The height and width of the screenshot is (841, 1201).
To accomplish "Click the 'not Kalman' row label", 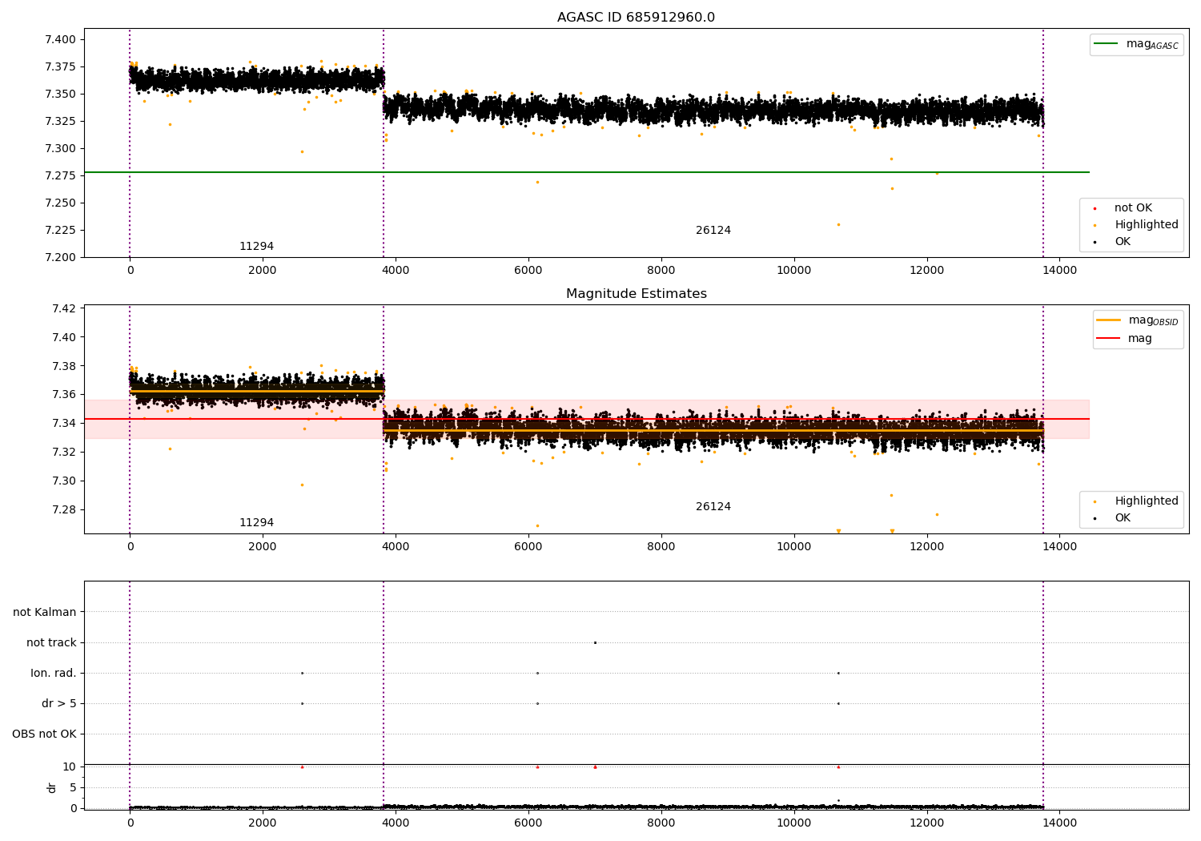I will (x=45, y=612).
